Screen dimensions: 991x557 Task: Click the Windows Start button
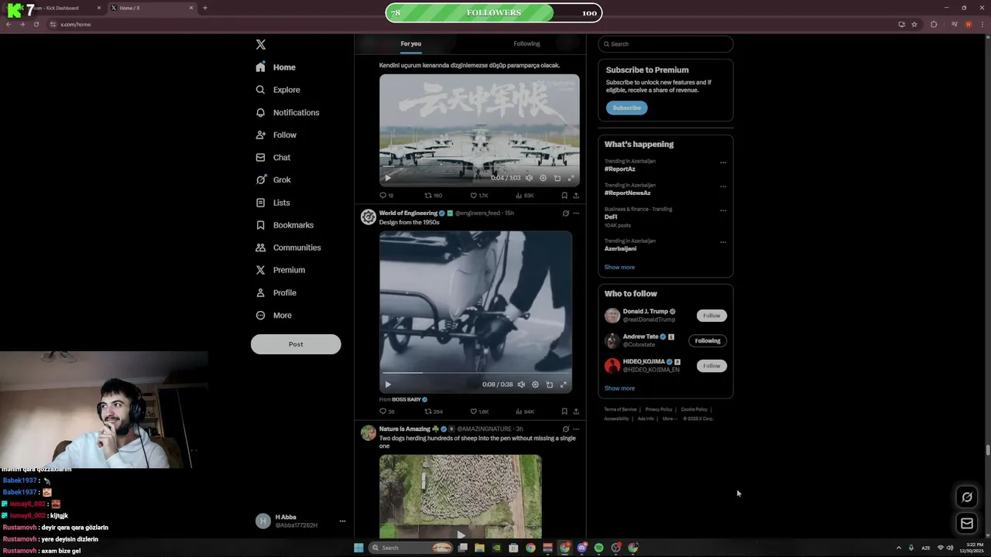coord(358,548)
